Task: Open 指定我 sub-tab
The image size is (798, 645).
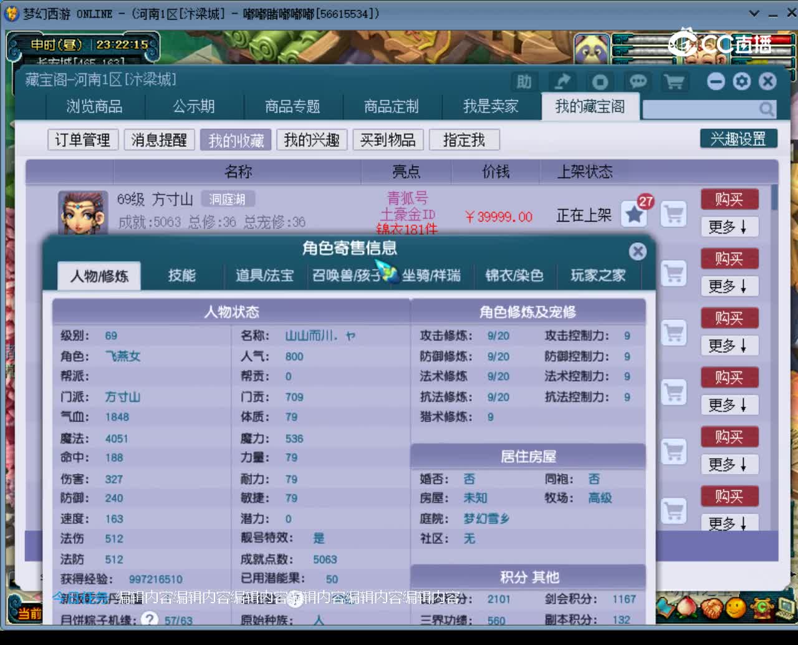Action: [x=464, y=140]
